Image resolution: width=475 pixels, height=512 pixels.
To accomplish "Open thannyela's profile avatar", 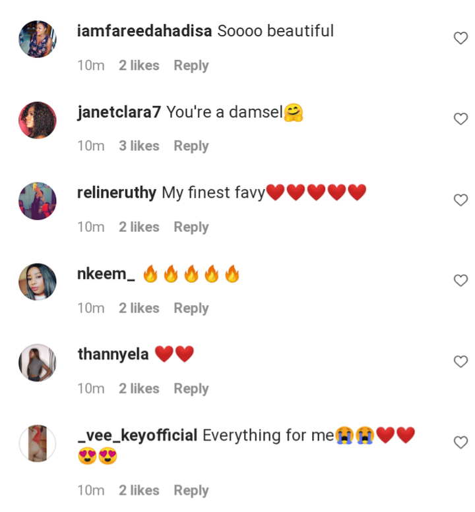I will point(37,362).
